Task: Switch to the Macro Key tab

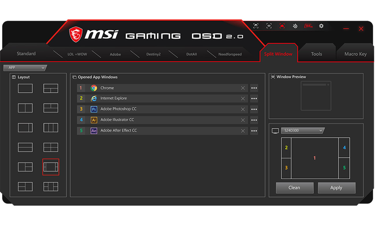Action: click(x=355, y=54)
